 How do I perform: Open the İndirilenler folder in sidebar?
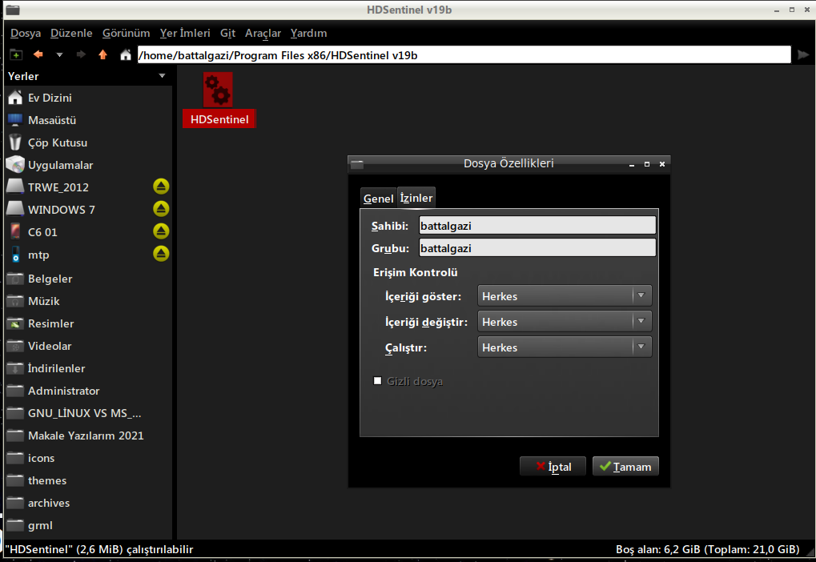pos(88,368)
